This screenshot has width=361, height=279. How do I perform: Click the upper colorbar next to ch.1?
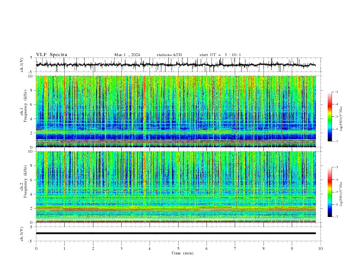point(330,117)
